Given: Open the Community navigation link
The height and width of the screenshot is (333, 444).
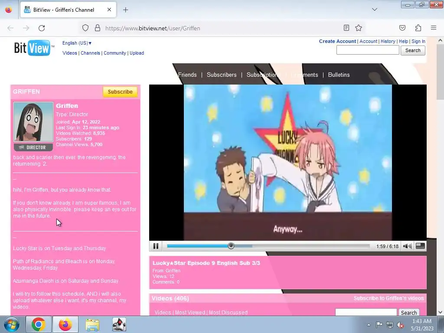Looking at the screenshot, I should coord(114,53).
